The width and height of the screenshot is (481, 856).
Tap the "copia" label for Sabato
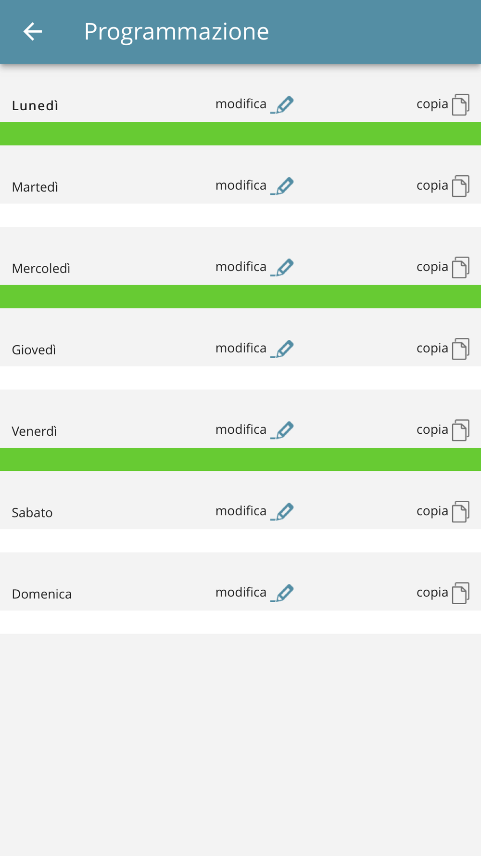point(432,511)
